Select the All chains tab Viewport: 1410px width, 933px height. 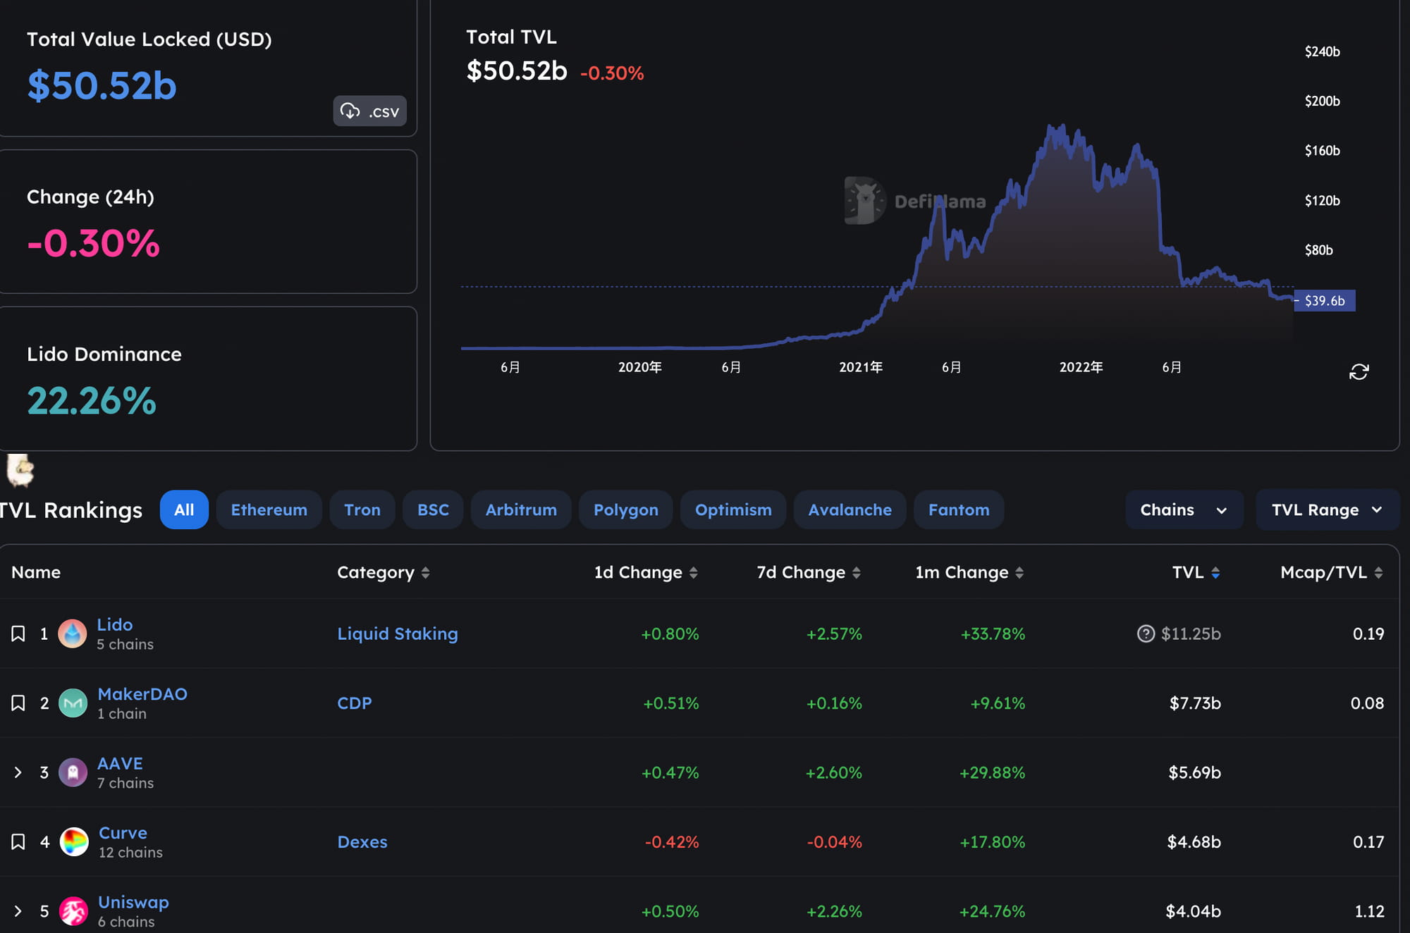(x=184, y=509)
